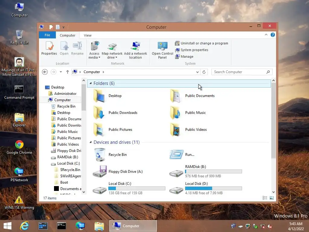This screenshot has height=232, width=309.
Task: Select Computer in navigation tree
Action: pyautogui.click(x=59, y=100)
